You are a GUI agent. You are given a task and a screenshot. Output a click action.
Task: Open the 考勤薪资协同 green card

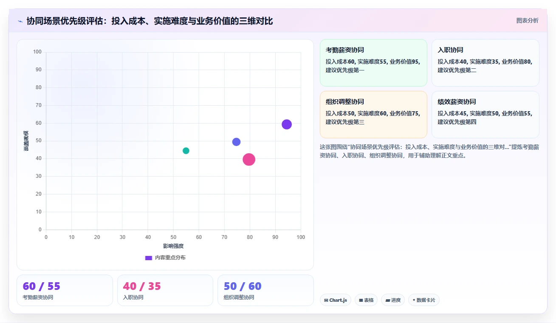(x=373, y=63)
